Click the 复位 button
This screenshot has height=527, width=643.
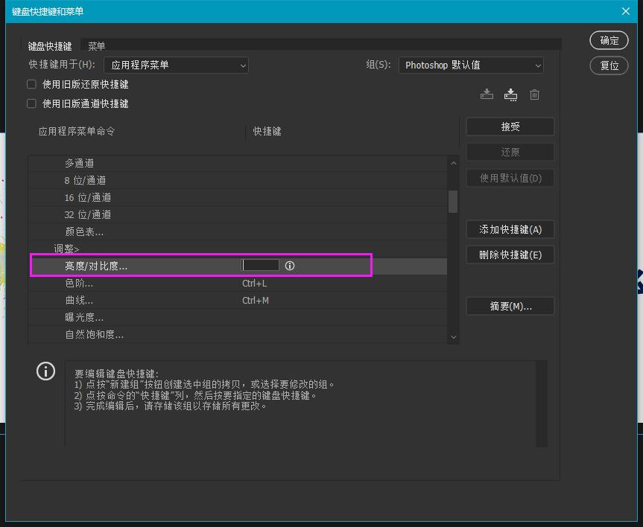pos(609,66)
